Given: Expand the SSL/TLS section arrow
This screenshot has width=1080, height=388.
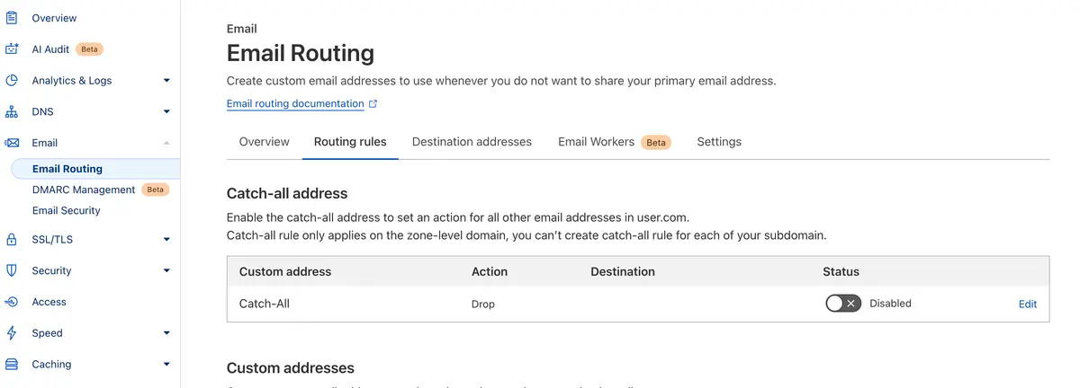Looking at the screenshot, I should tap(166, 240).
